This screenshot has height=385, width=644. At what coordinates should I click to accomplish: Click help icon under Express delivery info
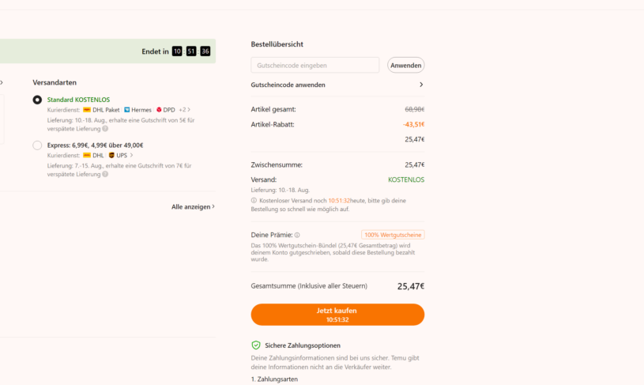(x=105, y=174)
